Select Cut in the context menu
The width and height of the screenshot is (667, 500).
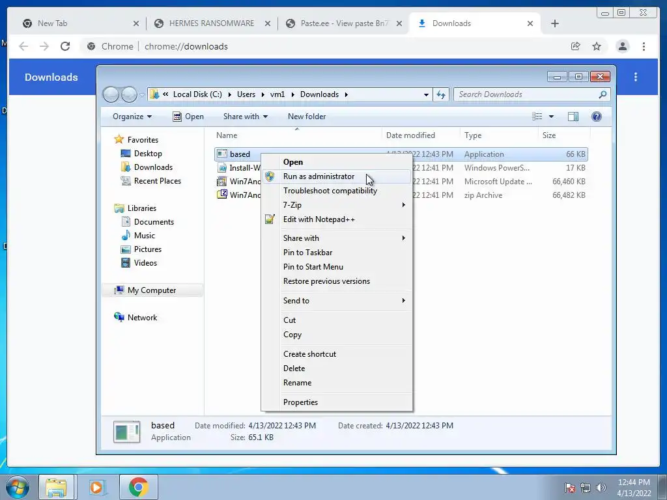(336, 320)
